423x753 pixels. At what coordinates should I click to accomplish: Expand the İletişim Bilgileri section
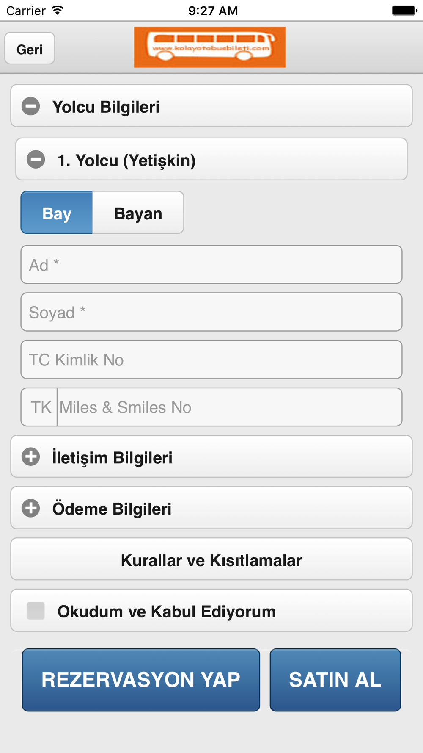click(211, 457)
